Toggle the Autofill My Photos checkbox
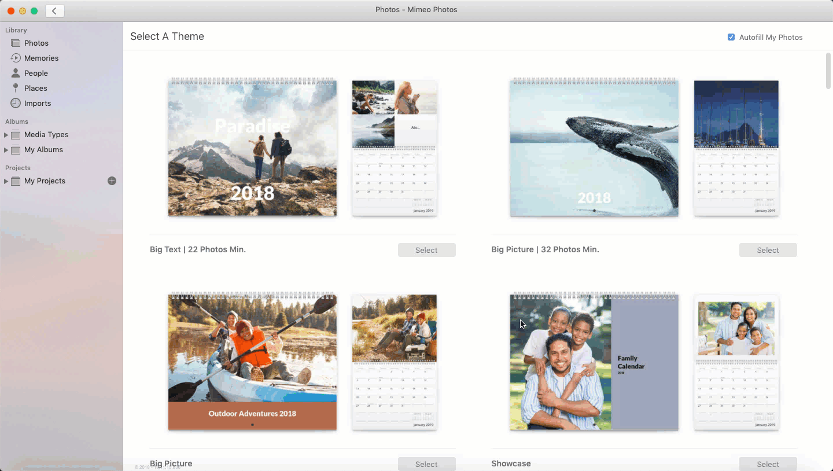Viewport: 833px width, 471px height. [731, 37]
